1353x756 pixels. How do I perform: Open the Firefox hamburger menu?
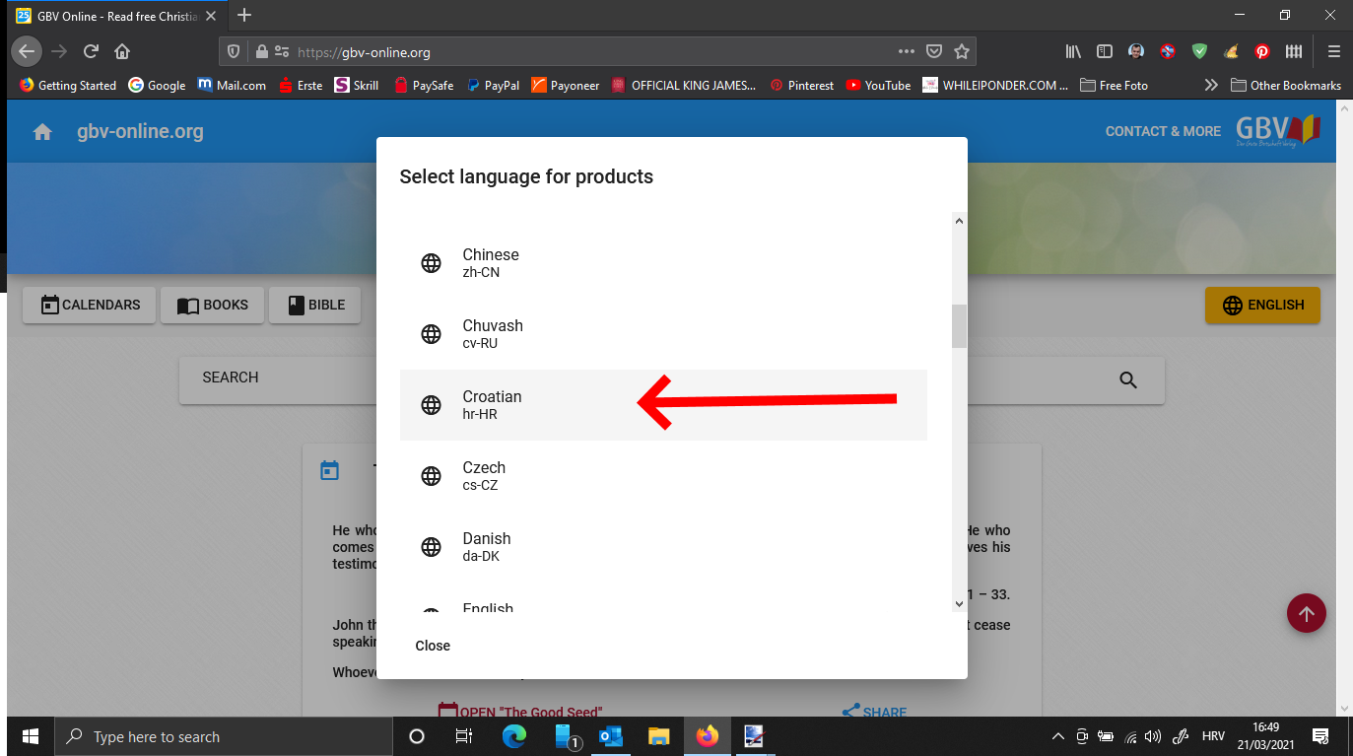(x=1333, y=51)
